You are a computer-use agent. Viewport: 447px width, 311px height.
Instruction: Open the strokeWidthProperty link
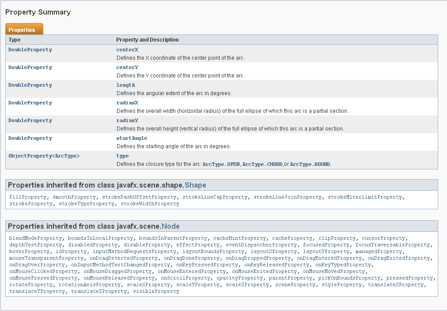(150, 203)
